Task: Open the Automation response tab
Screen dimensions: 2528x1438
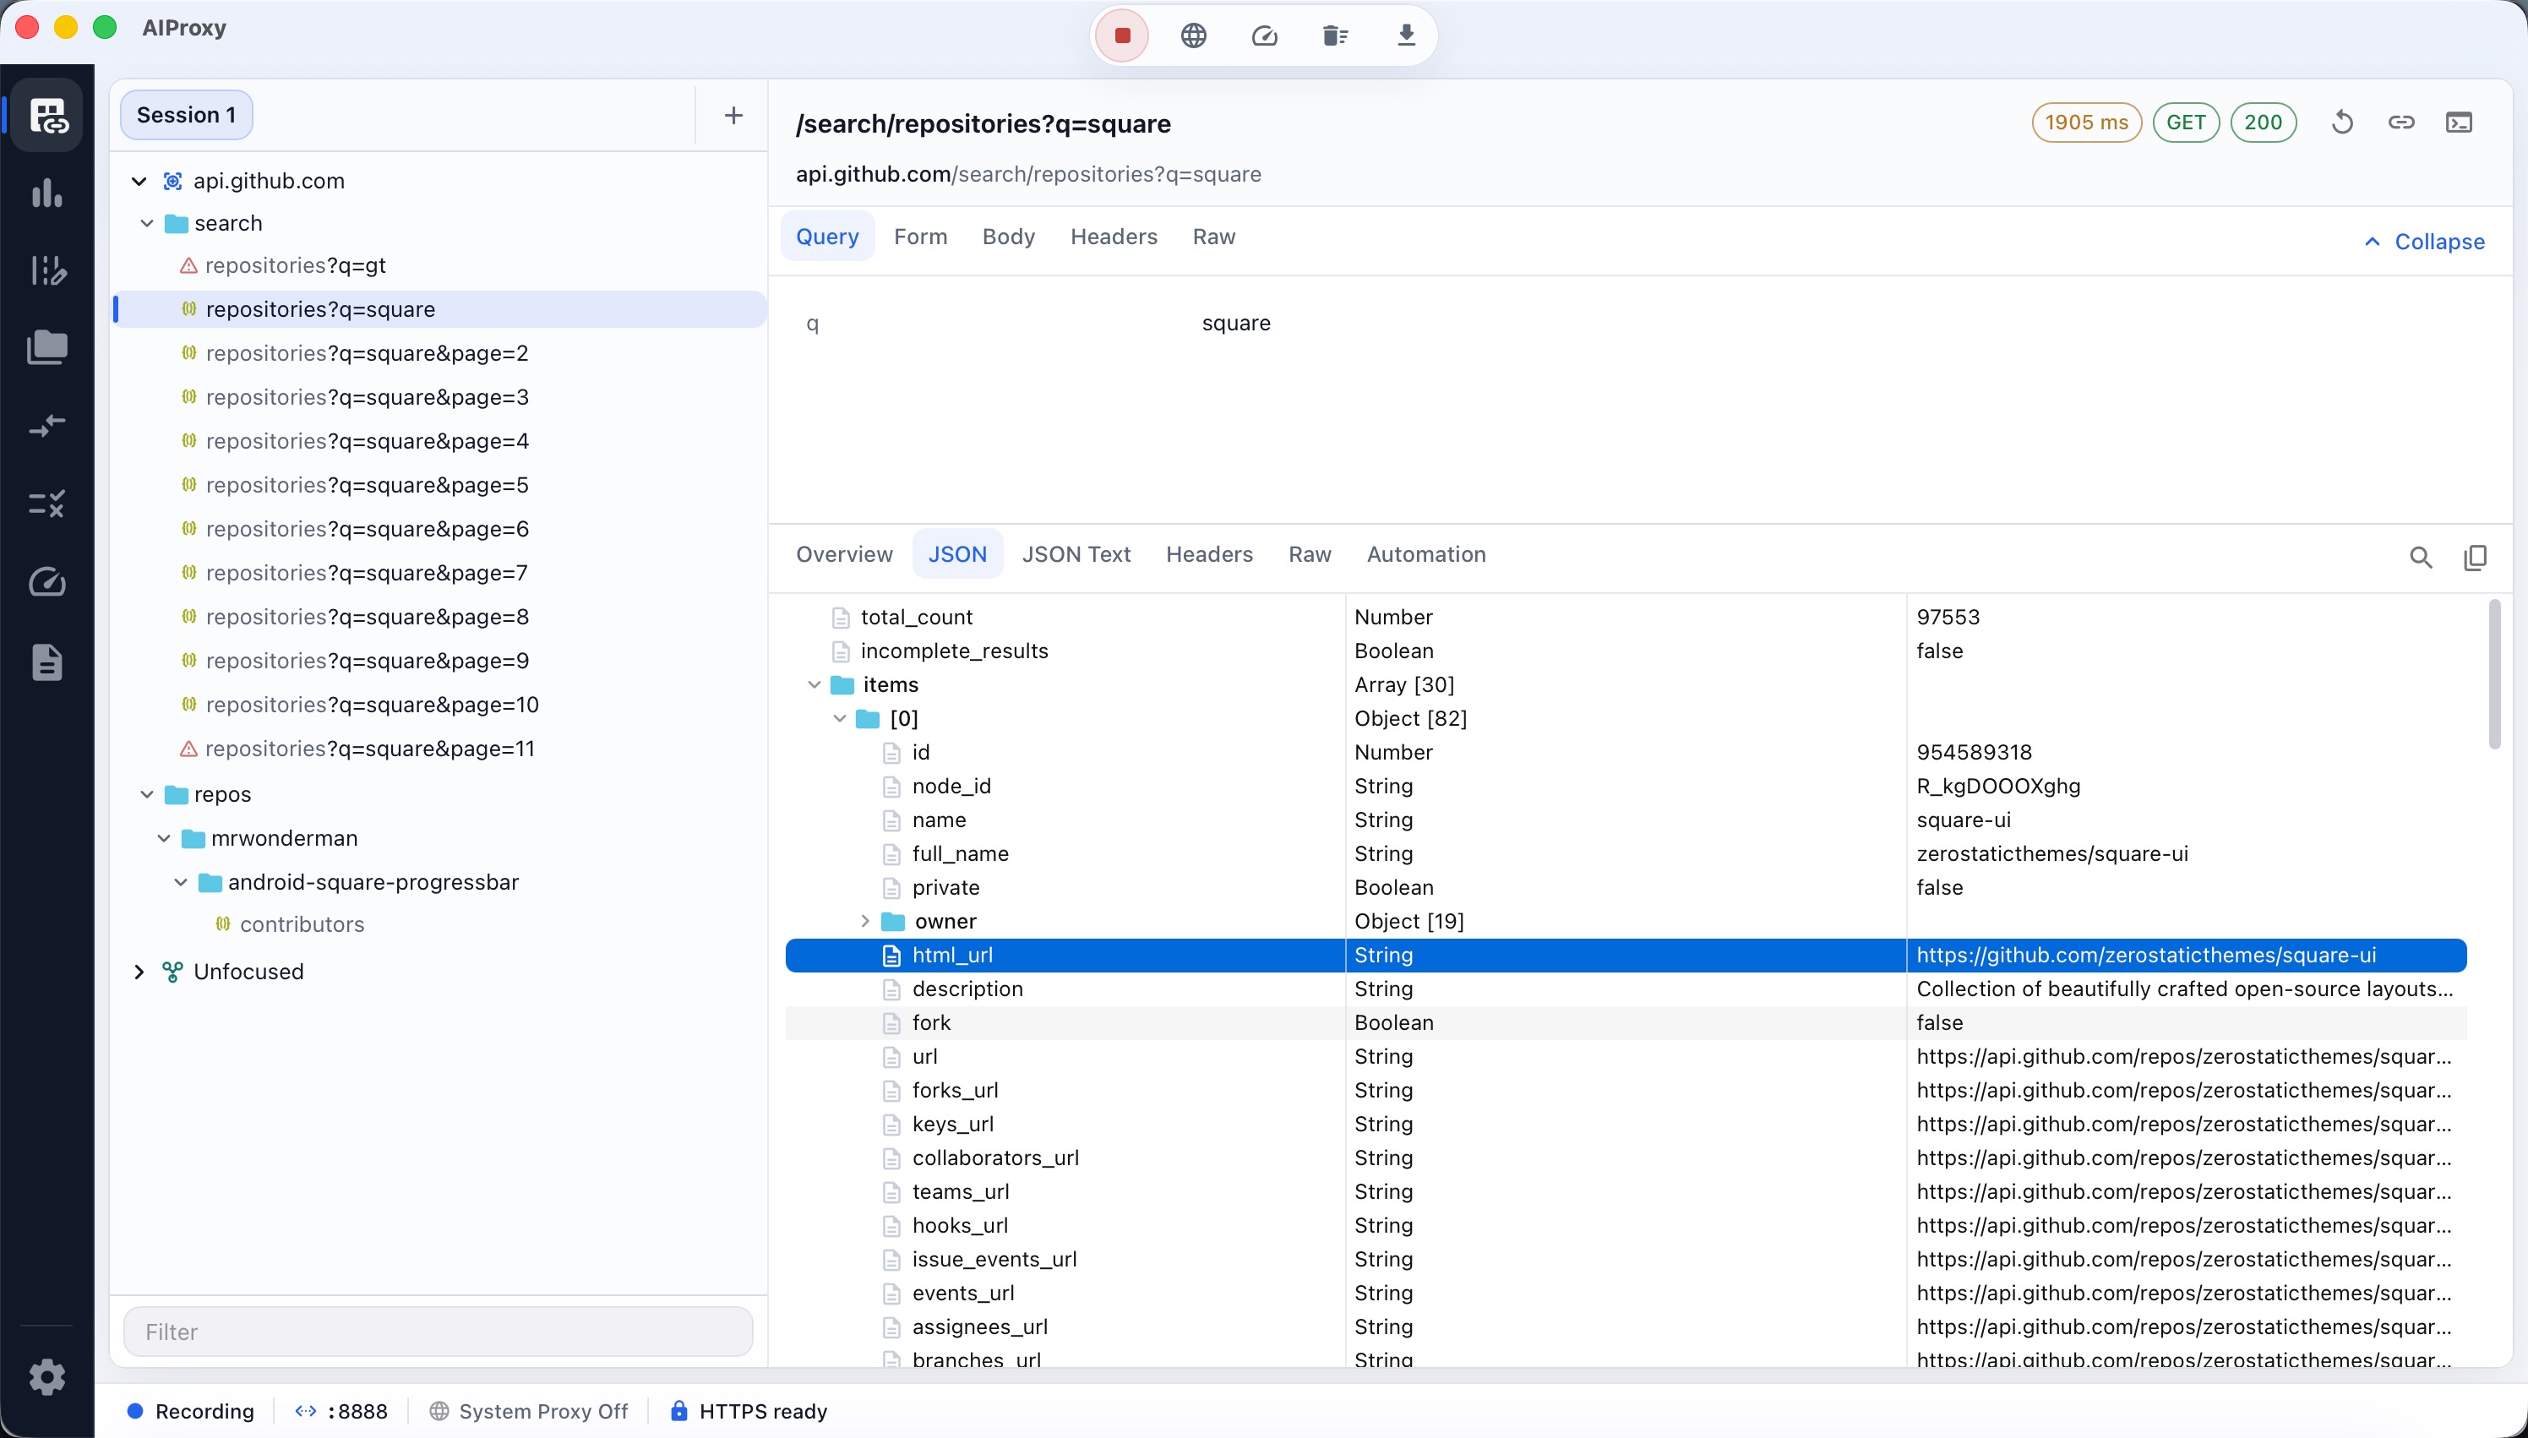Action: (x=1426, y=555)
